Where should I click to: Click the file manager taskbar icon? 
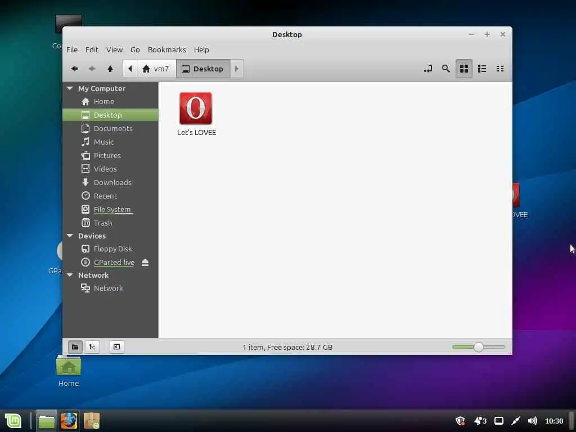pos(47,421)
